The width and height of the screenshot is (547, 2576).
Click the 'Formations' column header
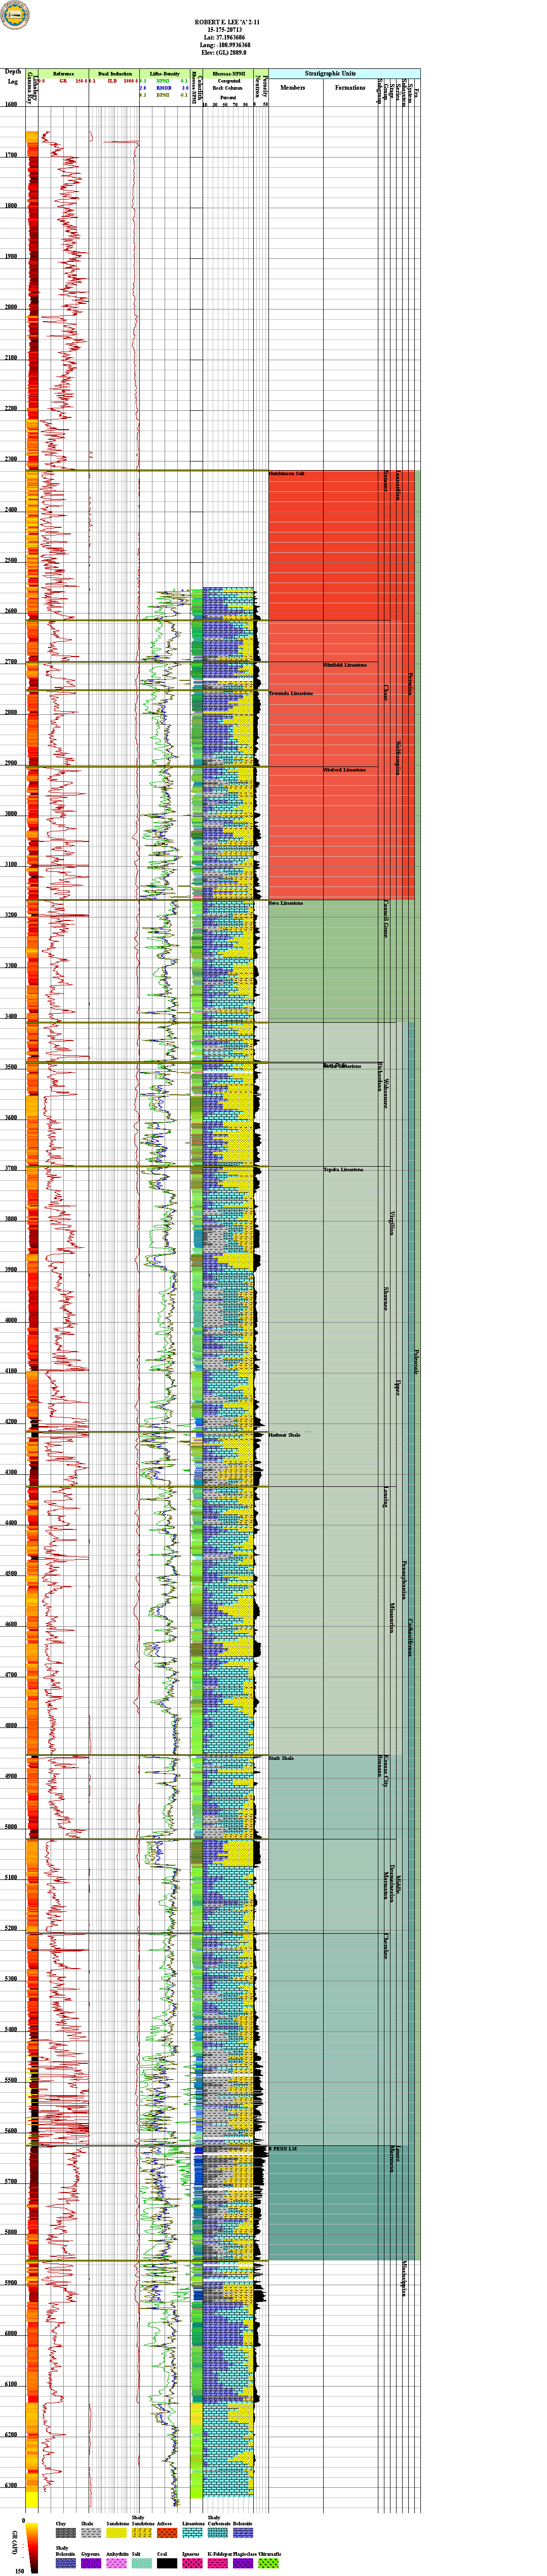click(350, 88)
